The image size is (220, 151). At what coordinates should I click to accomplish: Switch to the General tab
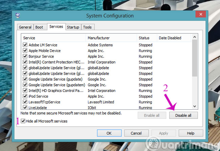pos(25,27)
